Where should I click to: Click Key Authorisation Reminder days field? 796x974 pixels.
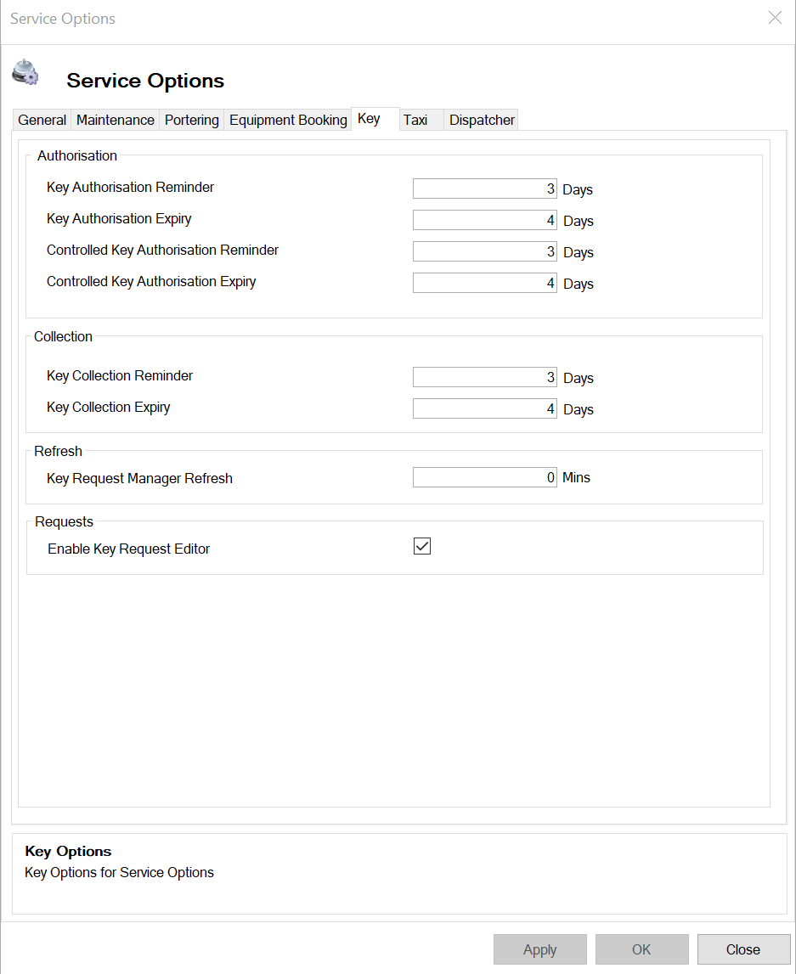[484, 189]
